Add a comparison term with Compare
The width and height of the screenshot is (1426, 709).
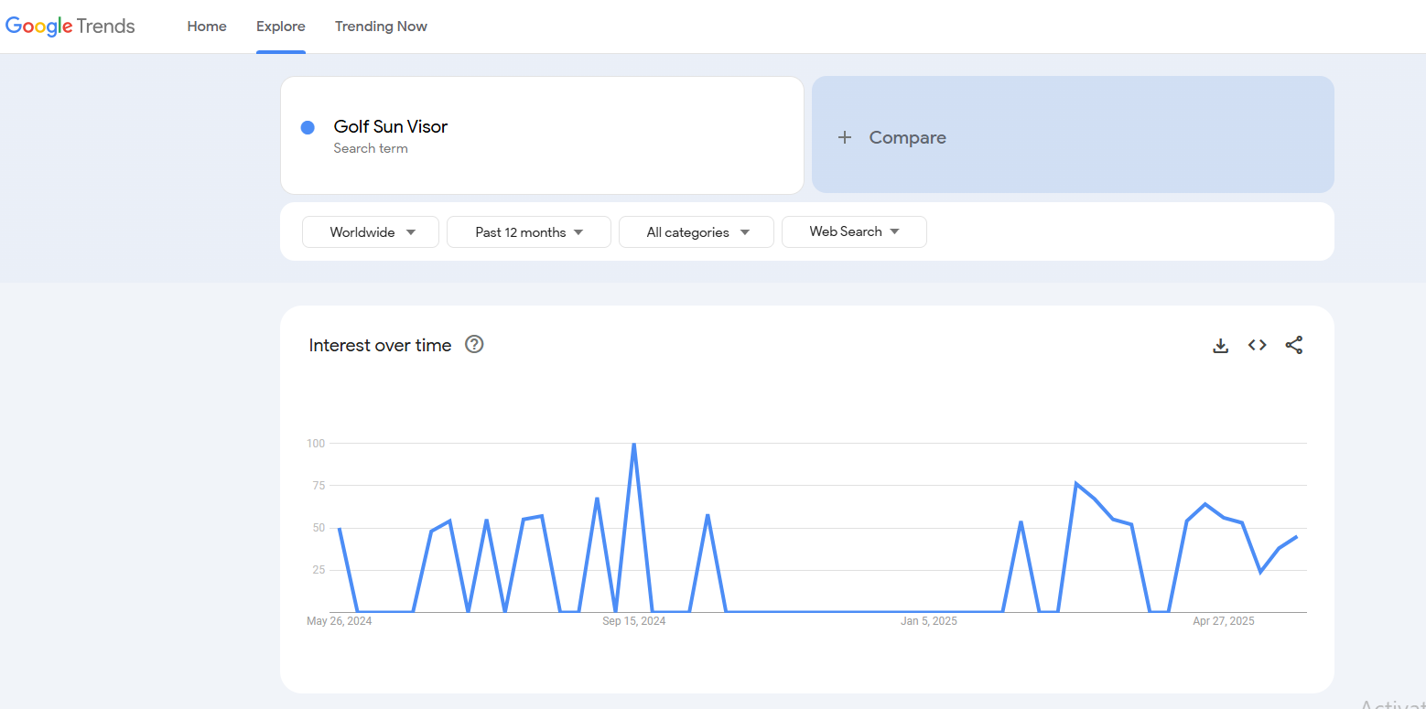coord(1073,134)
